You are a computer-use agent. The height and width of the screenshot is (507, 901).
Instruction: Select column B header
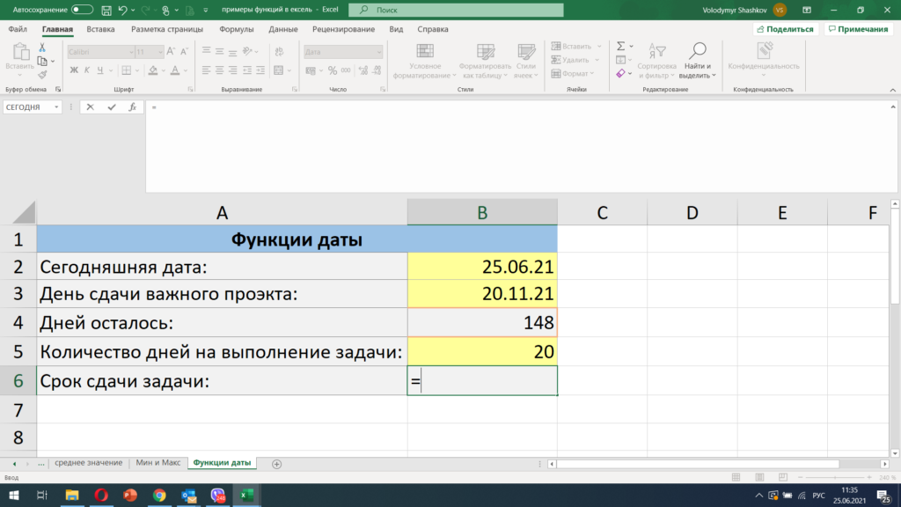(x=482, y=213)
